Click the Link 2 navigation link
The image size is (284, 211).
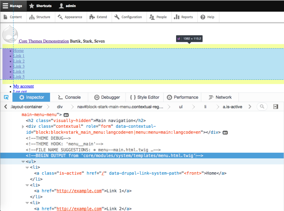[19, 61]
